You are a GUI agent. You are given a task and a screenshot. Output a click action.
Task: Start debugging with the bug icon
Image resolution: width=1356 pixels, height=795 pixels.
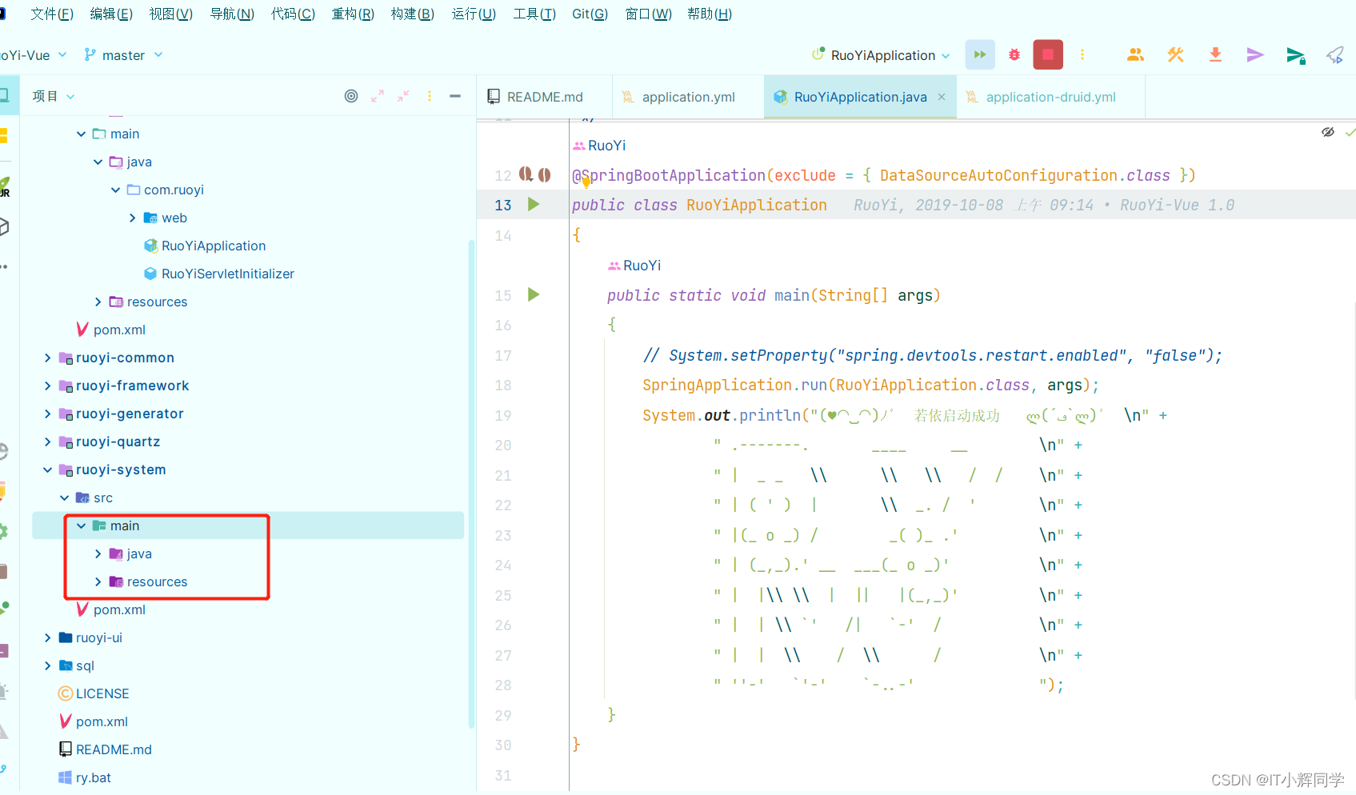tap(1014, 54)
